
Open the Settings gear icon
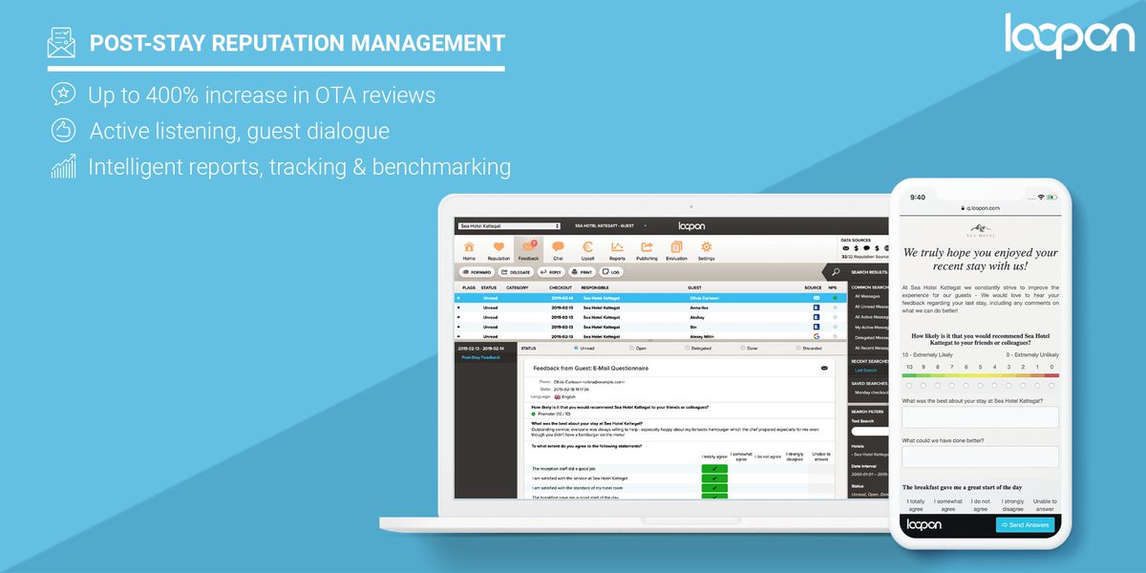[x=706, y=247]
